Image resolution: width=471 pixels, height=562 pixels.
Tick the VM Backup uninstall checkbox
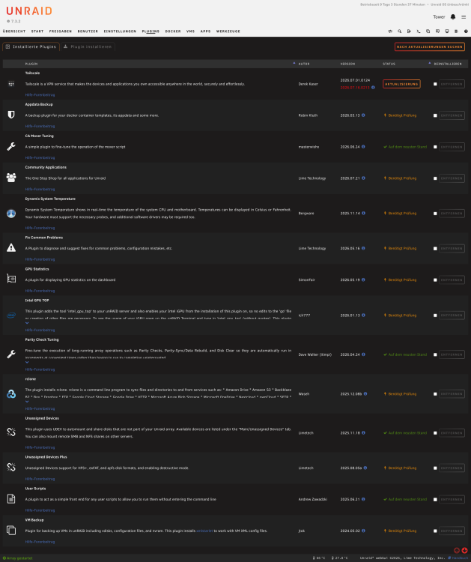[435, 531]
